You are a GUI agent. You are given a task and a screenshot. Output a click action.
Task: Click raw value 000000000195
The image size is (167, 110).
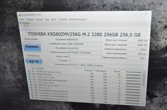click(x=133, y=81)
